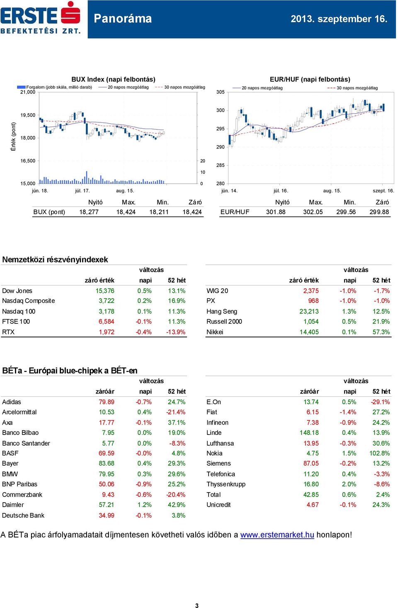
Task: Open the www.erstemarket.hu link
Action: 277,535
